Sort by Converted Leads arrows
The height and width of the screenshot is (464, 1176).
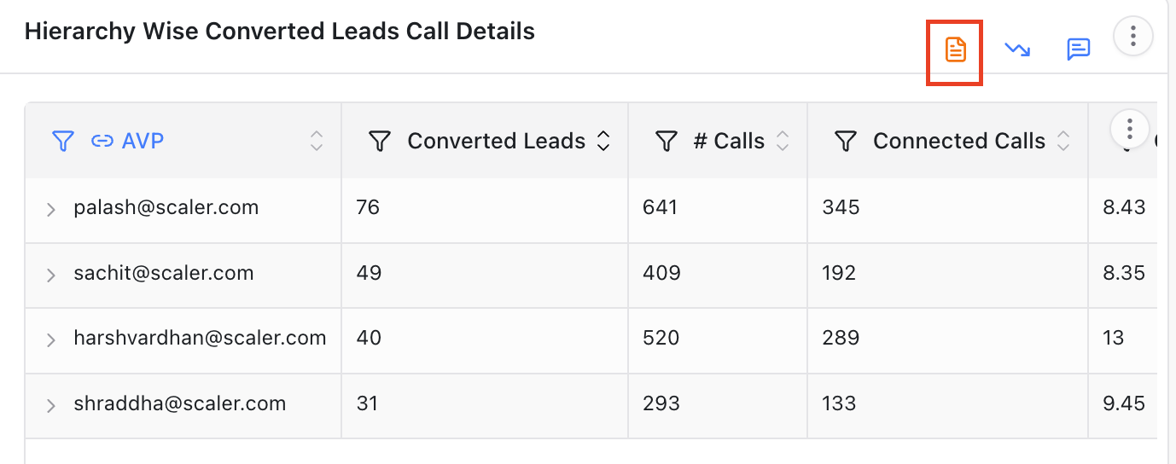pos(603,141)
